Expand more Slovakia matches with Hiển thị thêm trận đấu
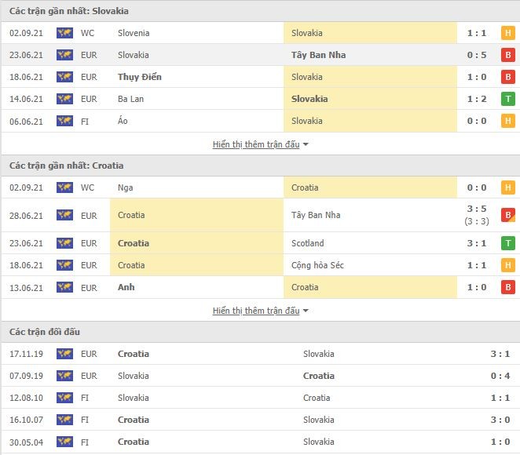This screenshot has width=520, height=455. [x=256, y=144]
